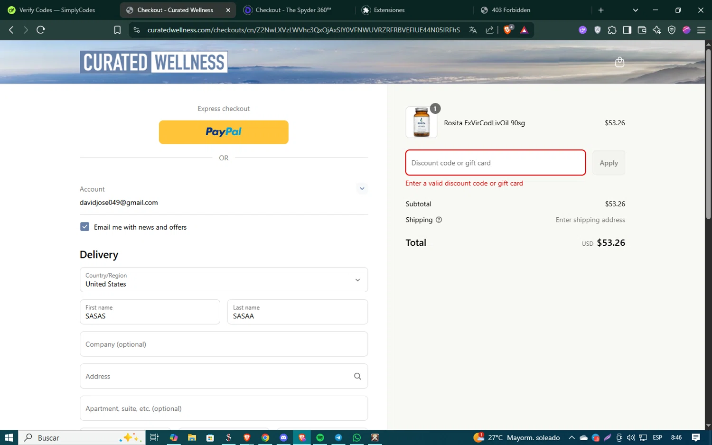Image resolution: width=712 pixels, height=445 pixels.
Task: Click the Brave Rewards triangle icon
Action: coord(524,30)
